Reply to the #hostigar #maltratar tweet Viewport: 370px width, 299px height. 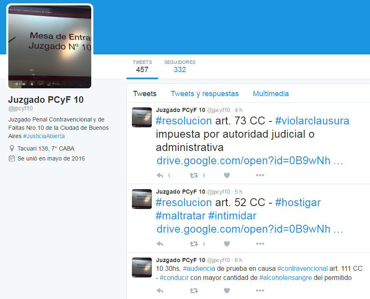pyautogui.click(x=160, y=244)
